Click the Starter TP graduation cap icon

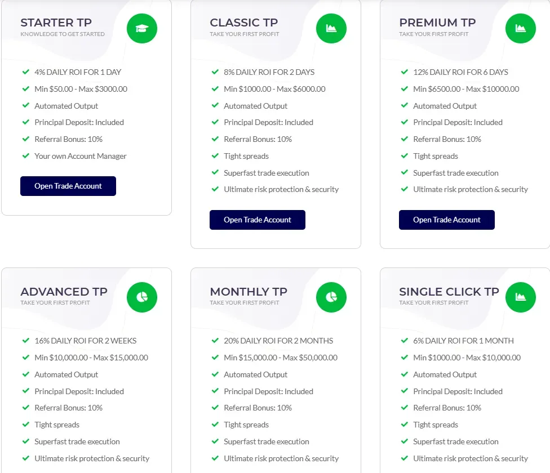142,28
